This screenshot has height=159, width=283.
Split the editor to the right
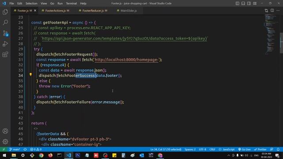coord(272,11)
